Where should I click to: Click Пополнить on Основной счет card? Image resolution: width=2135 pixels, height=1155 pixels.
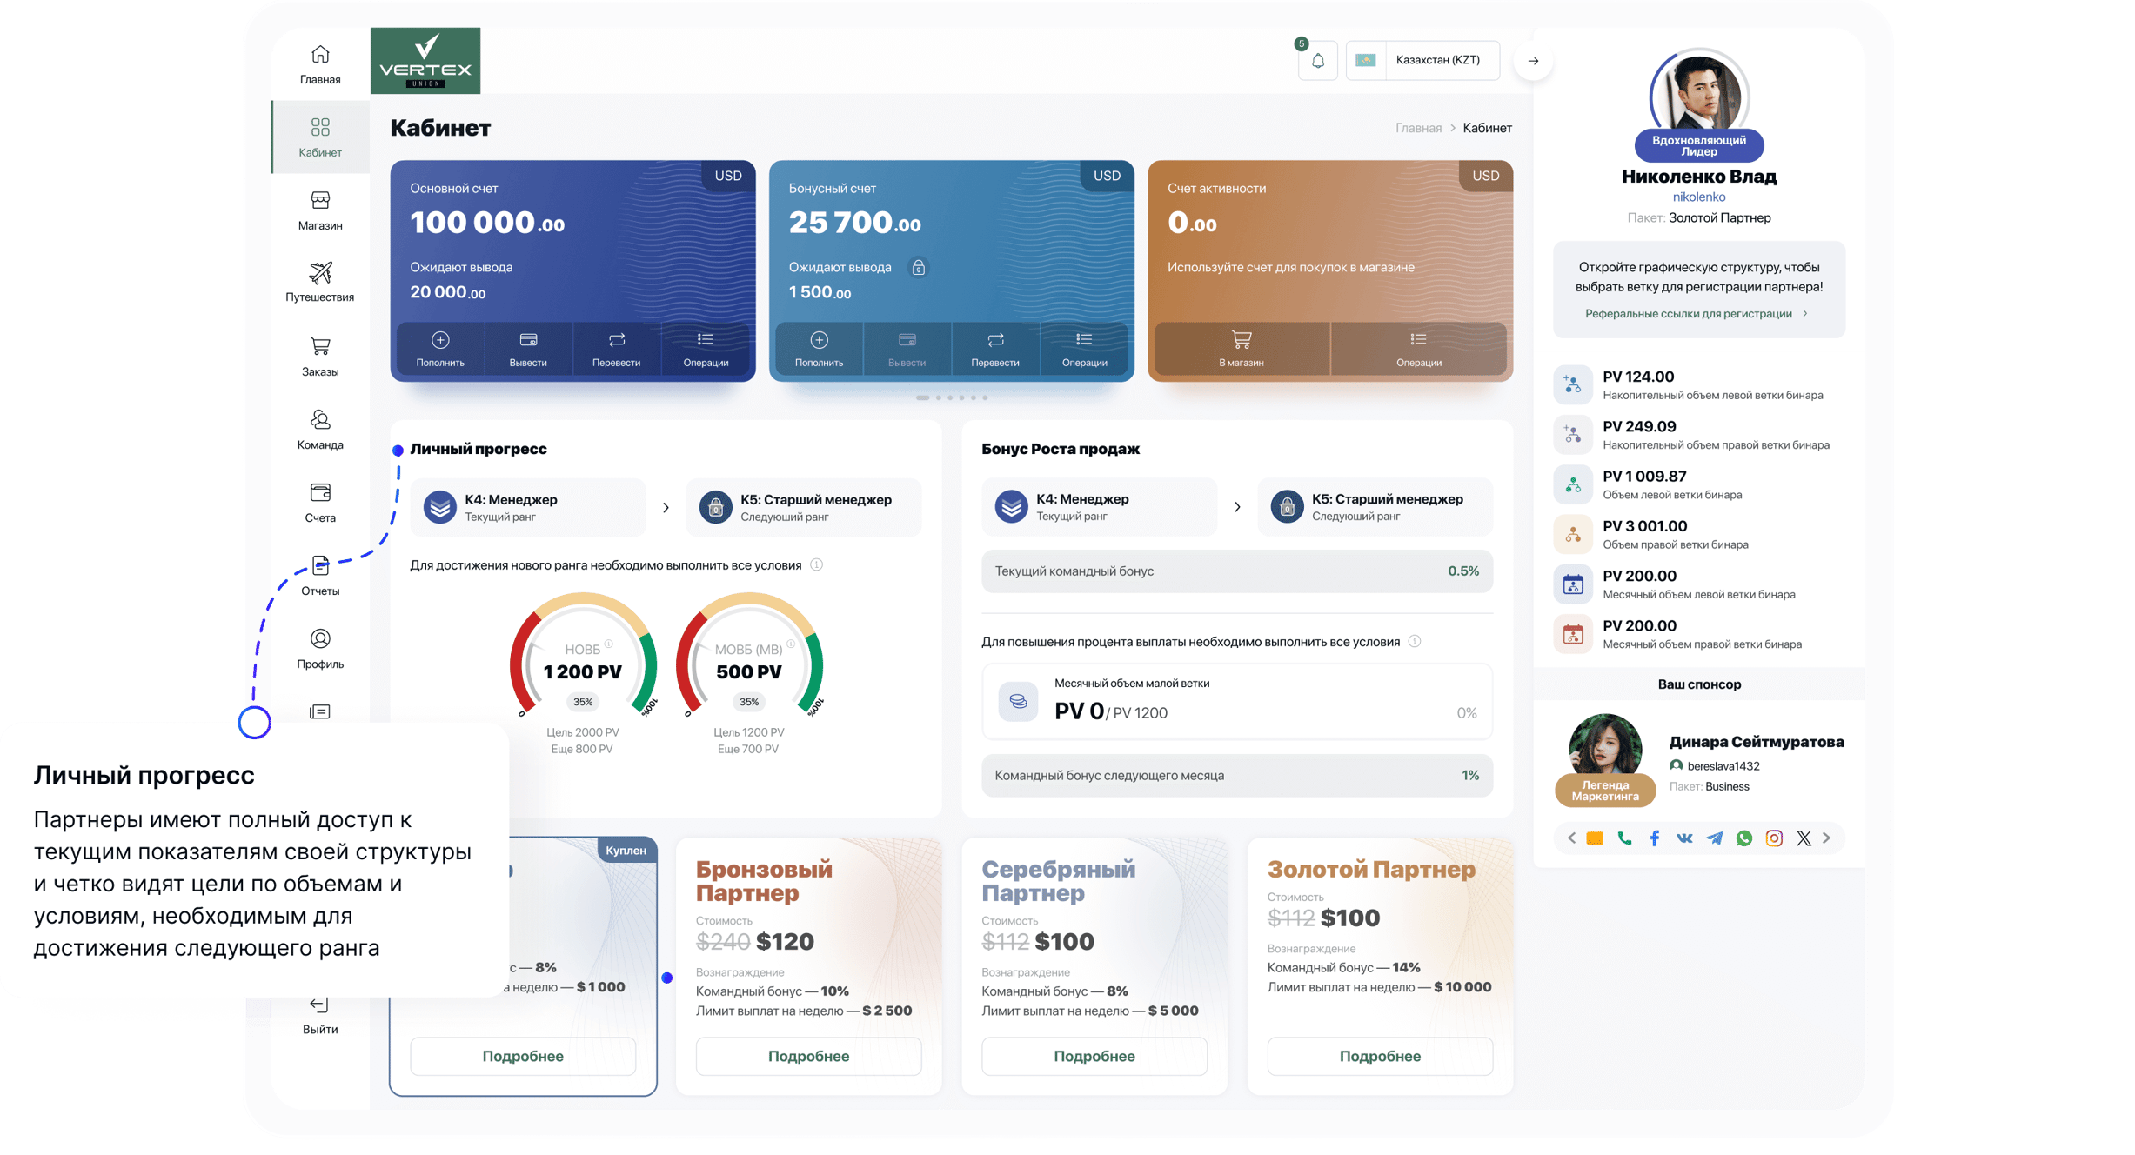[440, 349]
